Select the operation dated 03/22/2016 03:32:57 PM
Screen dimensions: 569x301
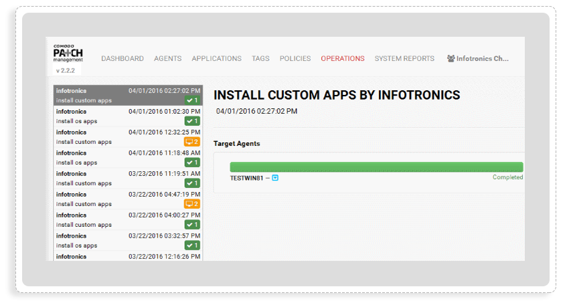tap(128, 240)
